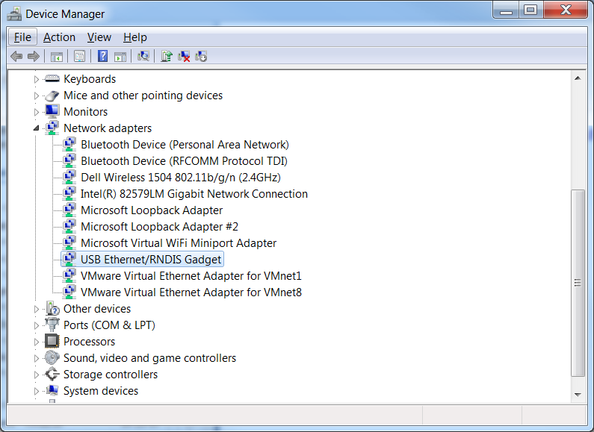
Task: Open the Action menu
Action: coord(59,37)
